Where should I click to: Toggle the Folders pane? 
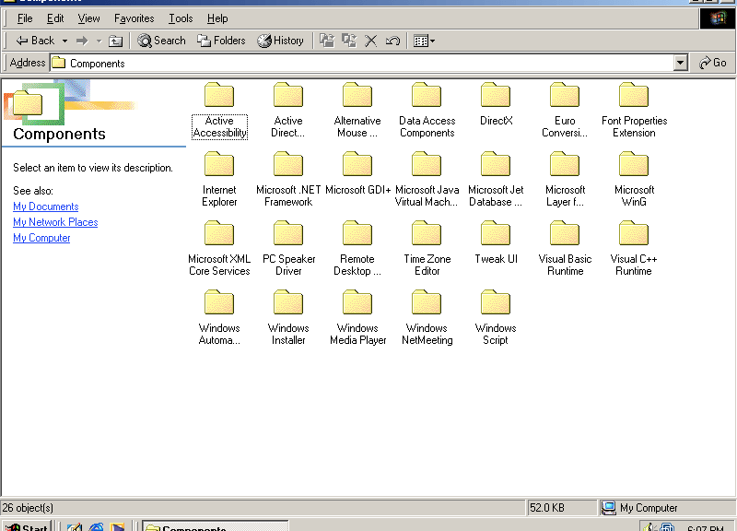pyautogui.click(x=221, y=41)
